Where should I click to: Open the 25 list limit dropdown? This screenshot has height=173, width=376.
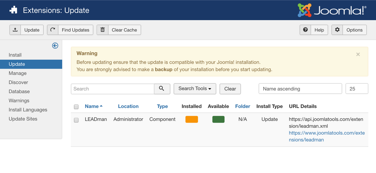(x=357, y=89)
